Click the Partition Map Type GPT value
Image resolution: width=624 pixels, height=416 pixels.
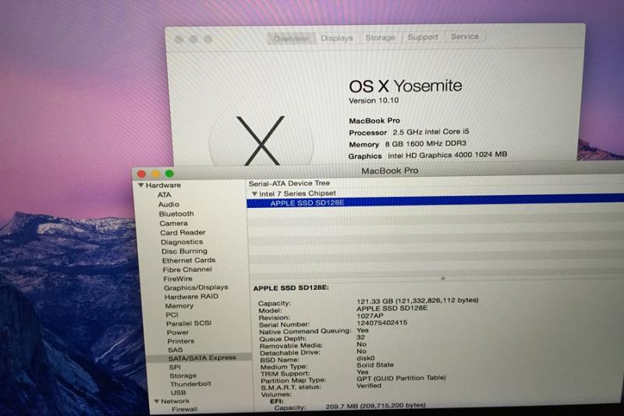pyautogui.click(x=401, y=379)
